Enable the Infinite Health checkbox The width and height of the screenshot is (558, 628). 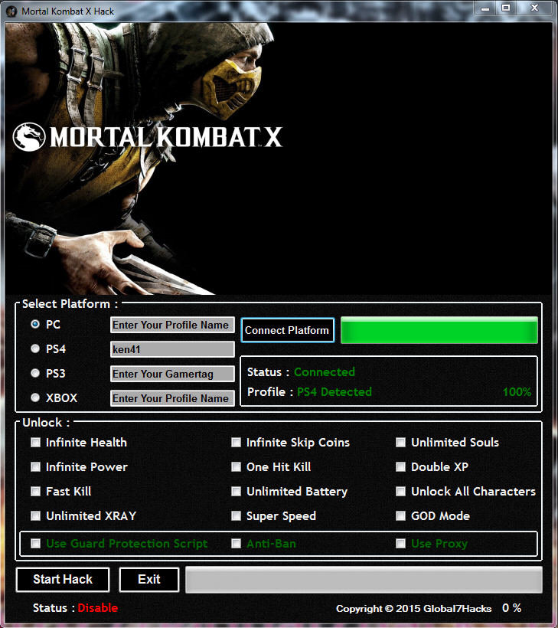point(36,442)
